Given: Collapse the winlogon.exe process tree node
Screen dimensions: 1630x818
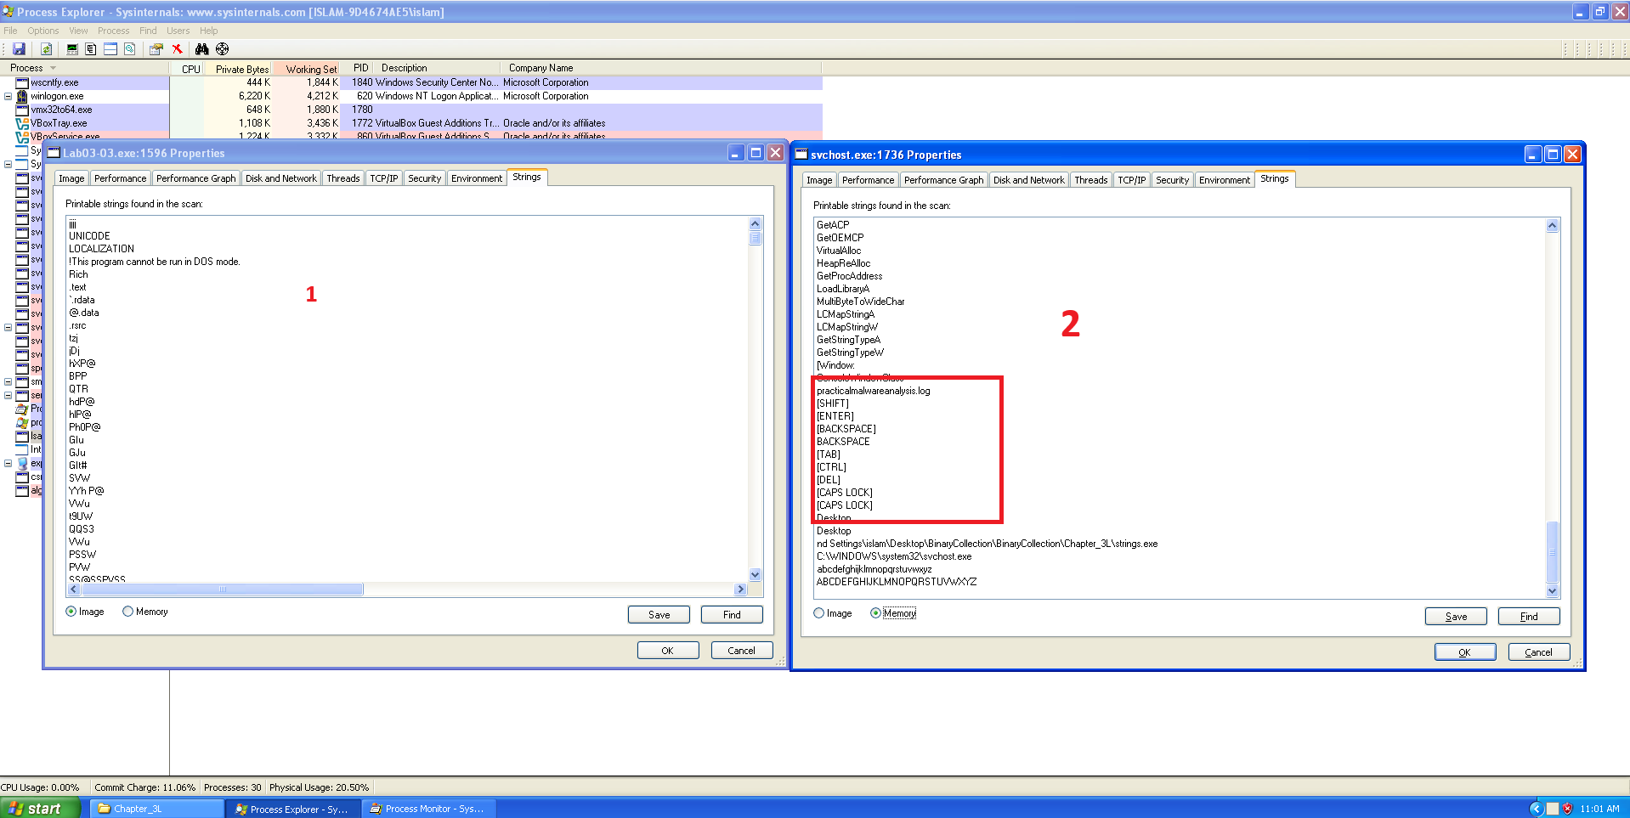Looking at the screenshot, I should (8, 96).
